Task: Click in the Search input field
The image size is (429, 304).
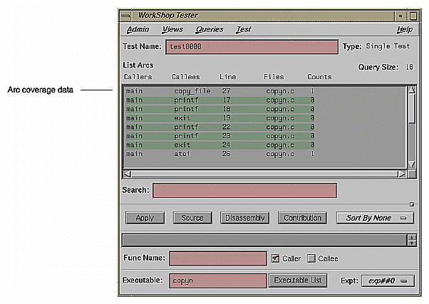Action: click(244, 191)
